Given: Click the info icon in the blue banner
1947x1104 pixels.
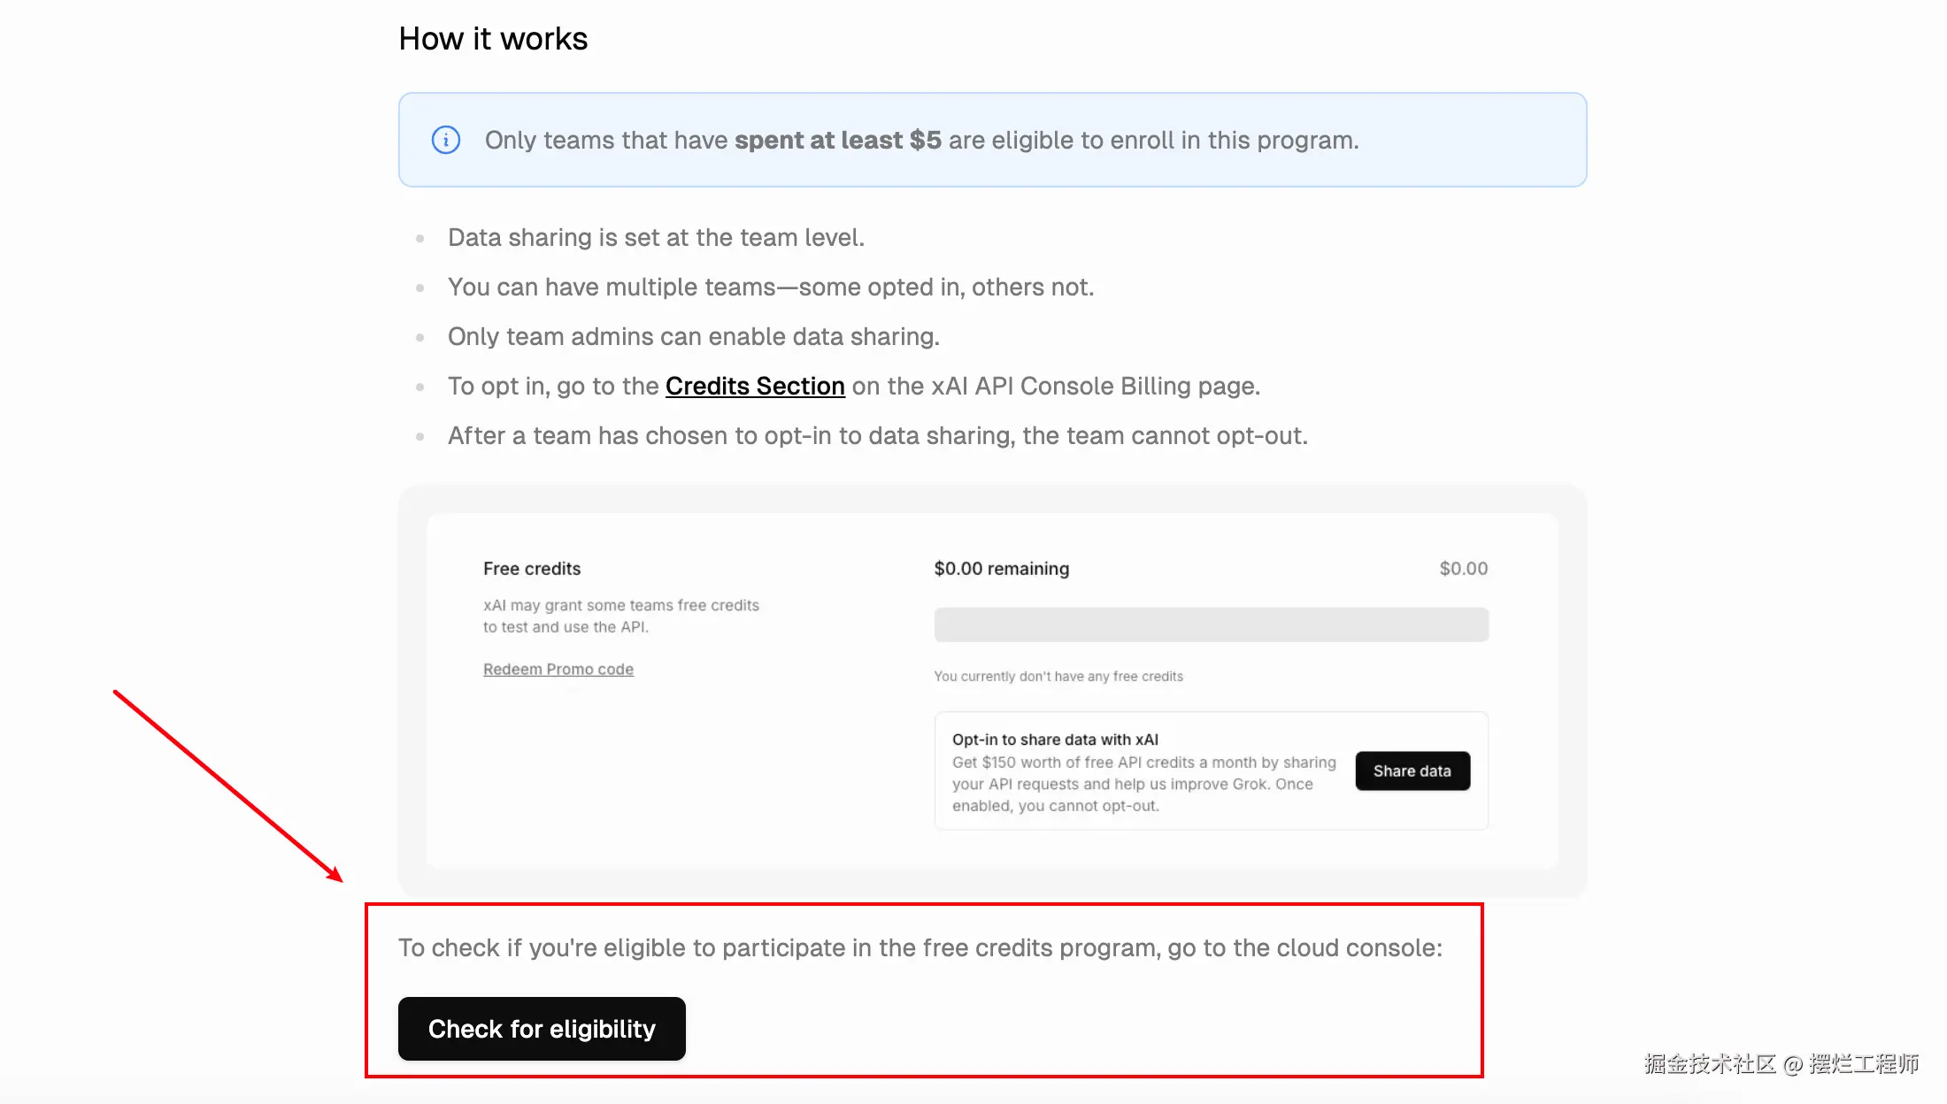Looking at the screenshot, I should click(x=446, y=140).
